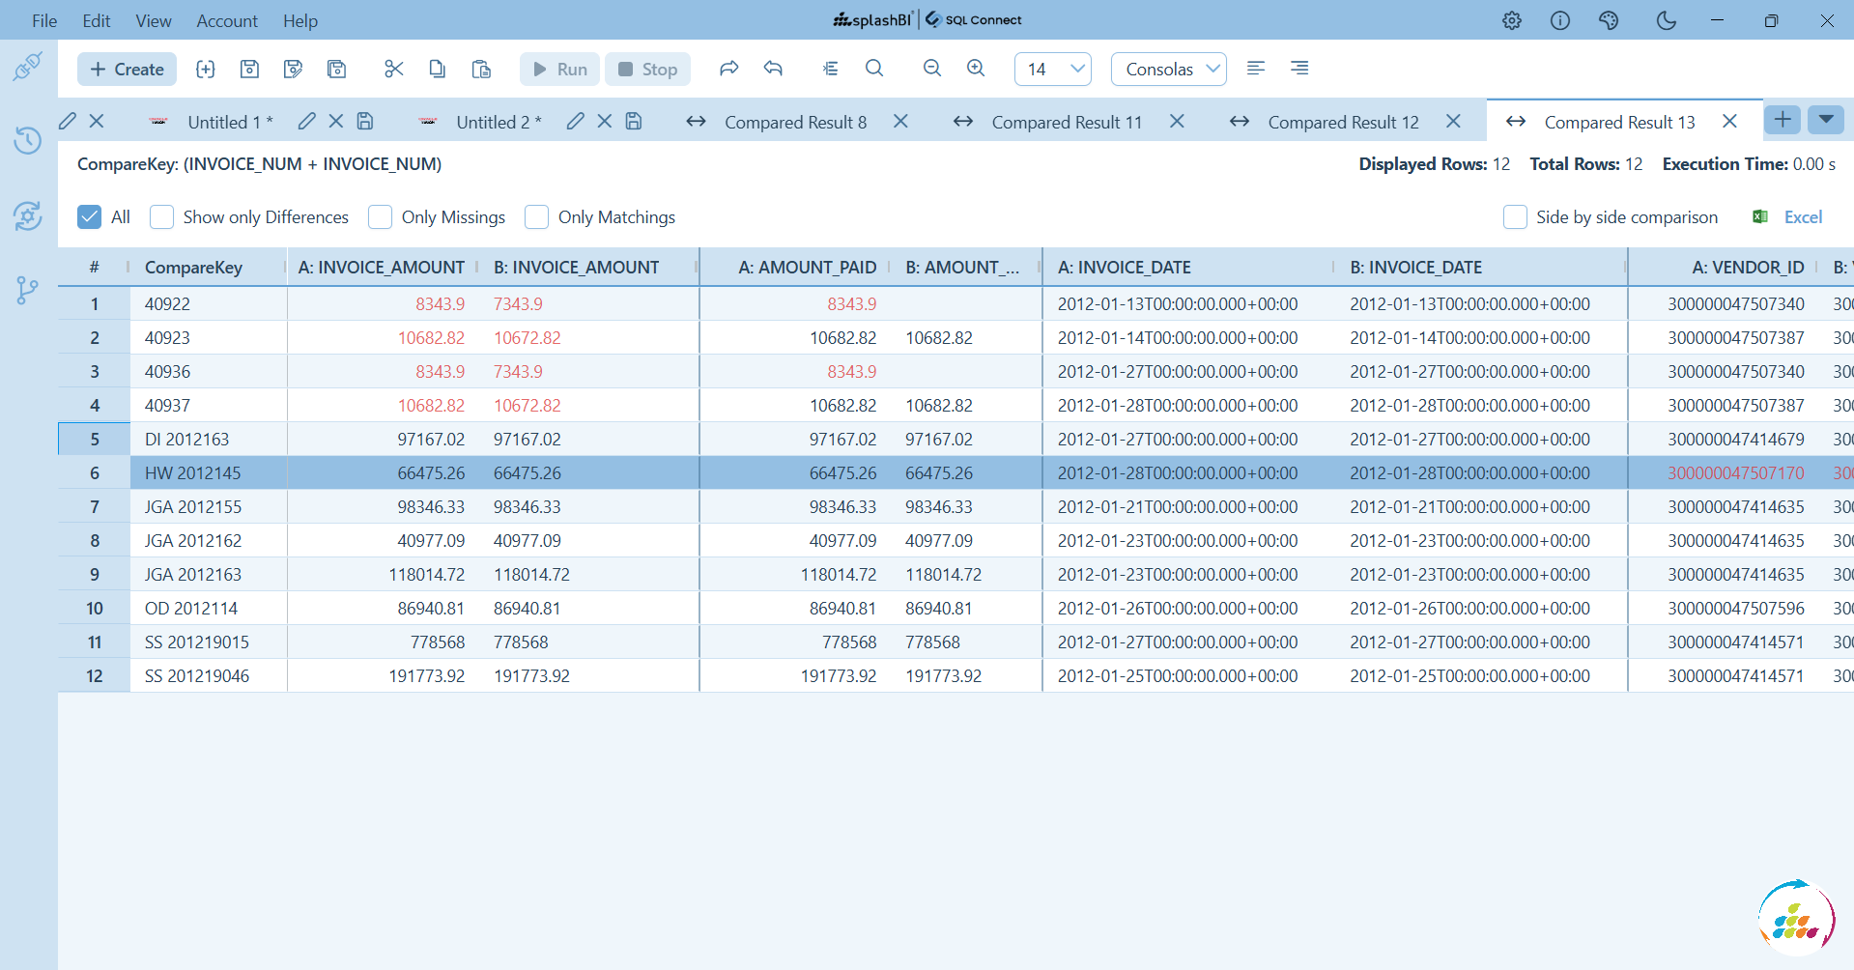Open the connections plug icon in sidebar
This screenshot has width=1854, height=970.
pos(28,67)
